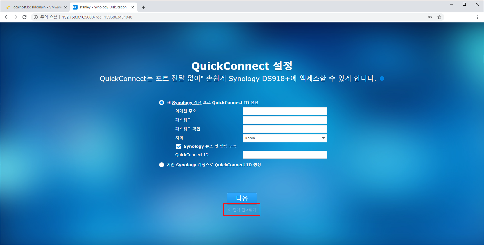484x245 pixels.
Task: Click the skip this step link
Action: 242,210
